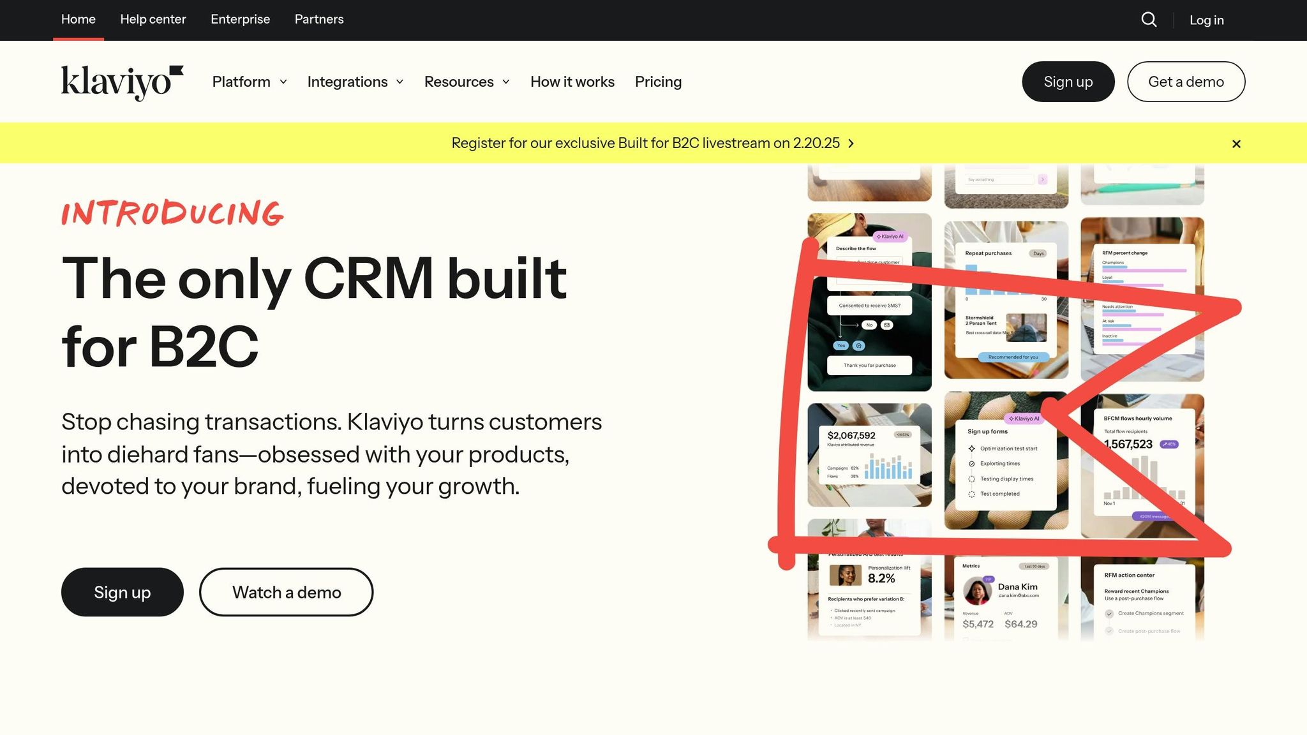The height and width of the screenshot is (735, 1307).
Task: Click the Get a demo button
Action: tap(1186, 82)
